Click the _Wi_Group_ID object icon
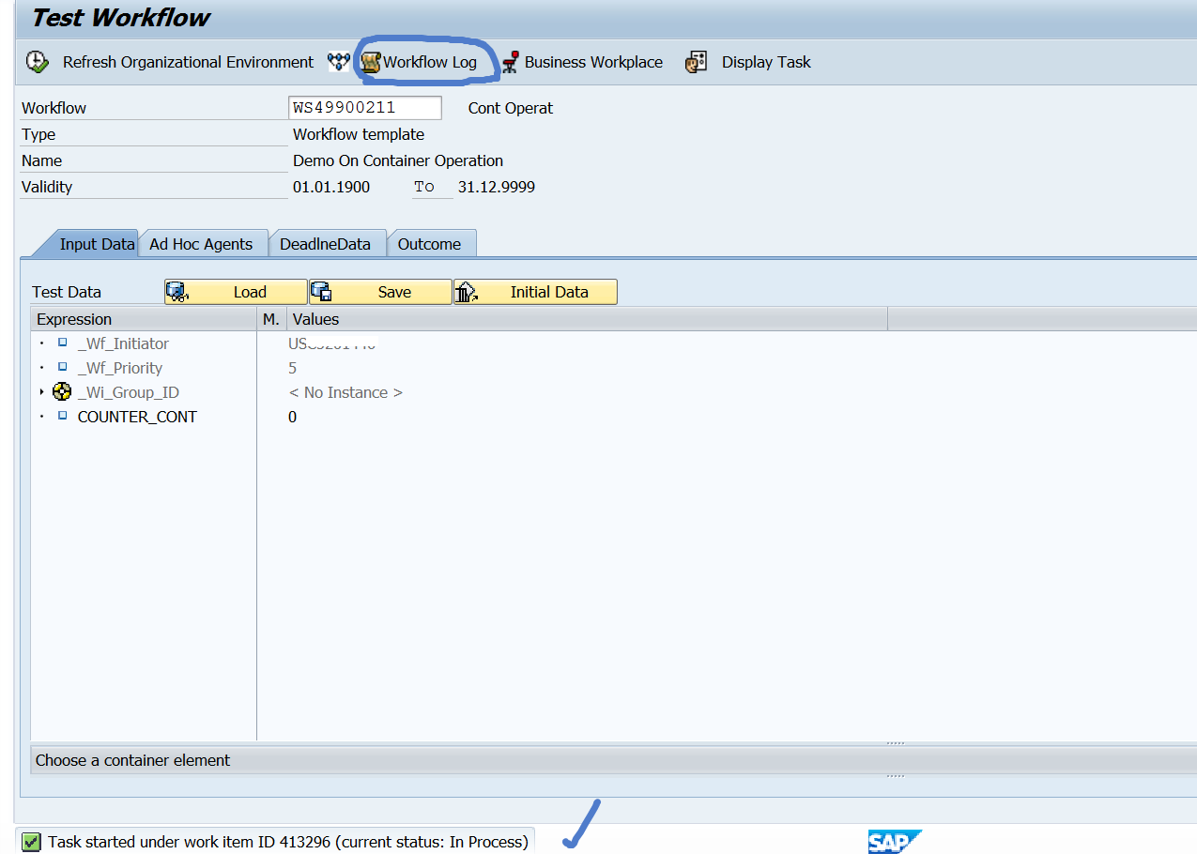1197x854 pixels. click(62, 392)
